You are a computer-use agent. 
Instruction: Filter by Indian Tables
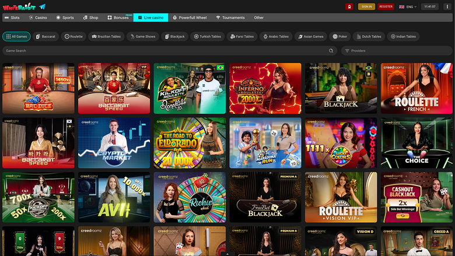point(403,37)
